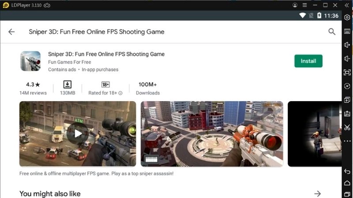Open LDPlayer multi-instance tool
Viewport: 353px width, 198px height.
click(347, 100)
